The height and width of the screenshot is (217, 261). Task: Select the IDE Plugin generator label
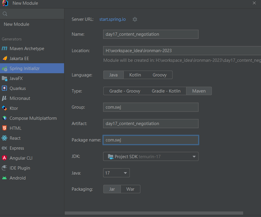click(x=20, y=168)
